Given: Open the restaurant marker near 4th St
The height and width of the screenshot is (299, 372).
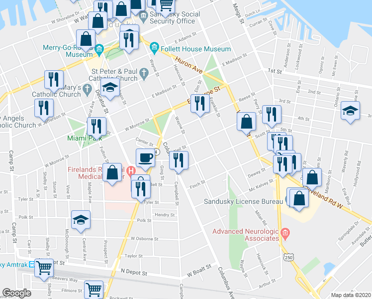Looking at the screenshot, I should (272, 115).
